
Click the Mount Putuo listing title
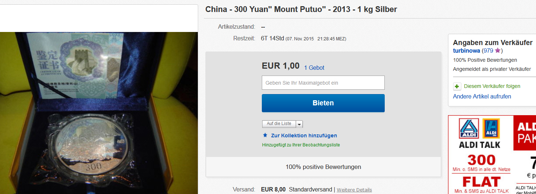tap(301, 9)
